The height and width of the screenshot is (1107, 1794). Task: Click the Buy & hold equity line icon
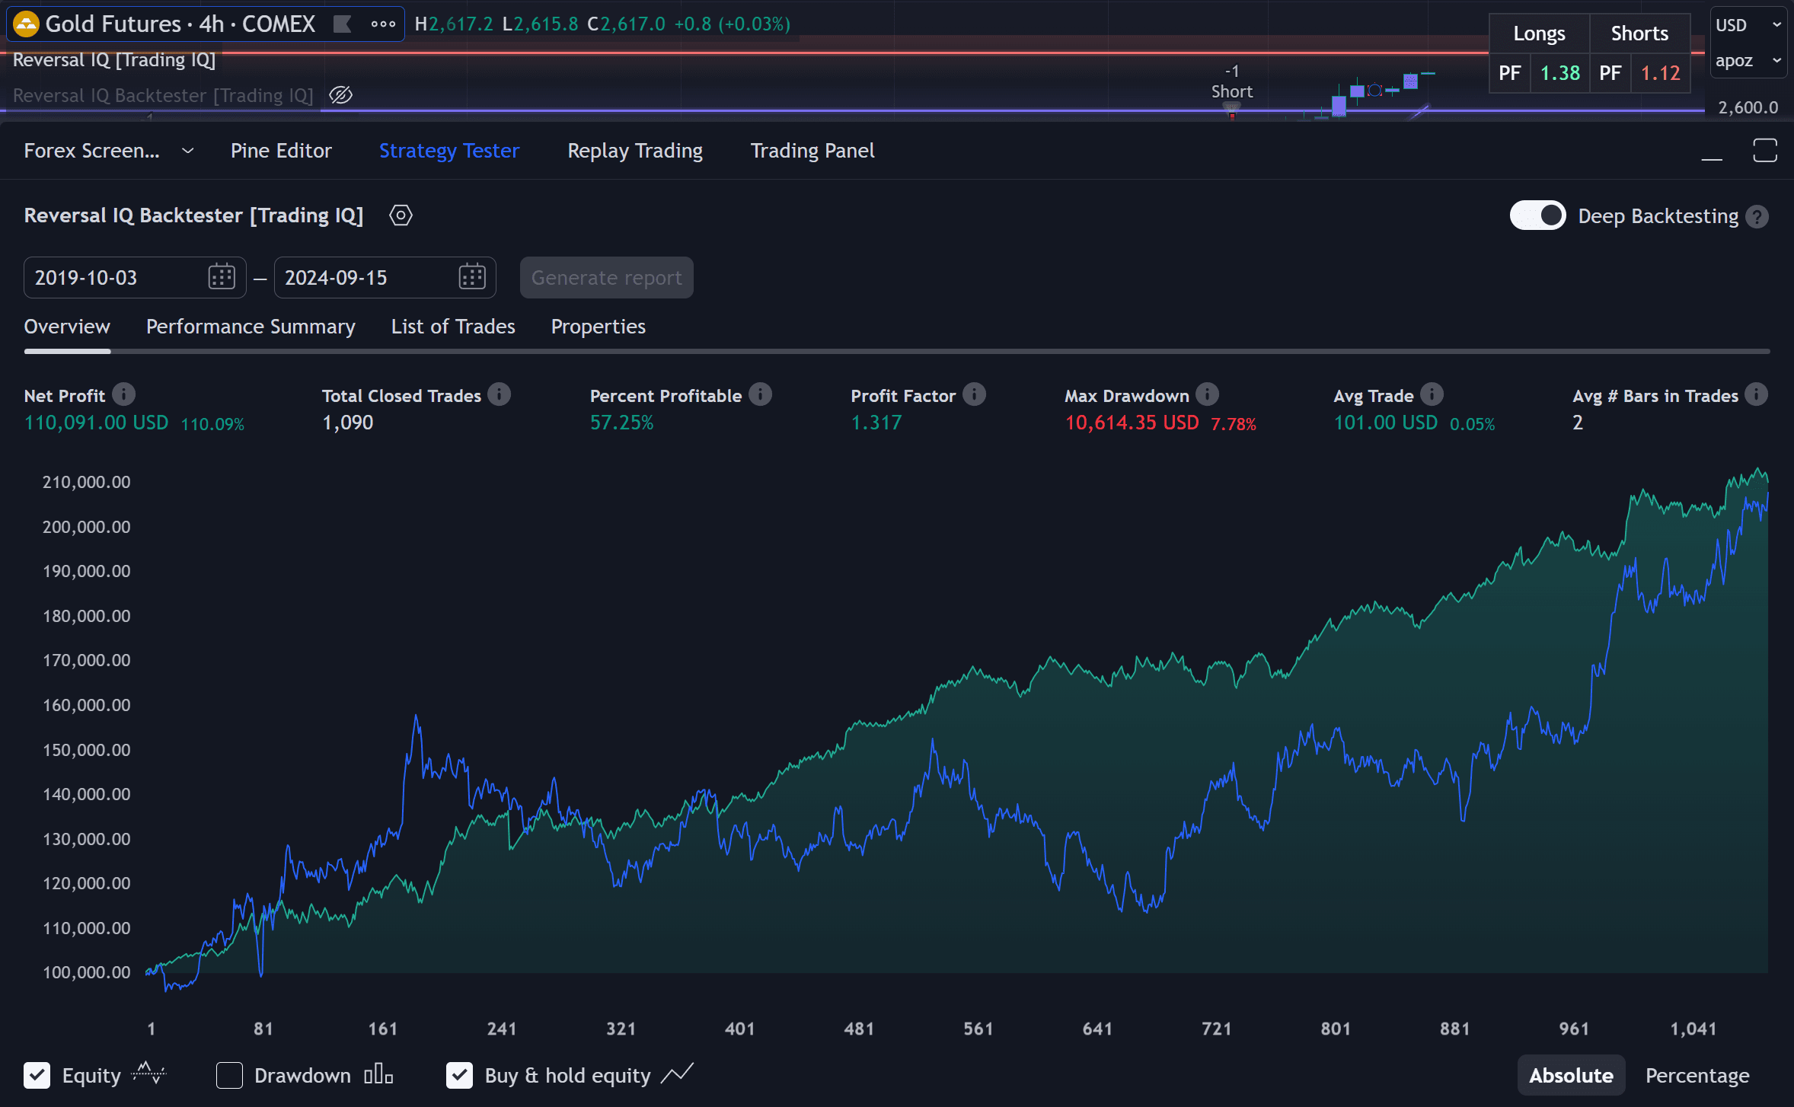[677, 1074]
